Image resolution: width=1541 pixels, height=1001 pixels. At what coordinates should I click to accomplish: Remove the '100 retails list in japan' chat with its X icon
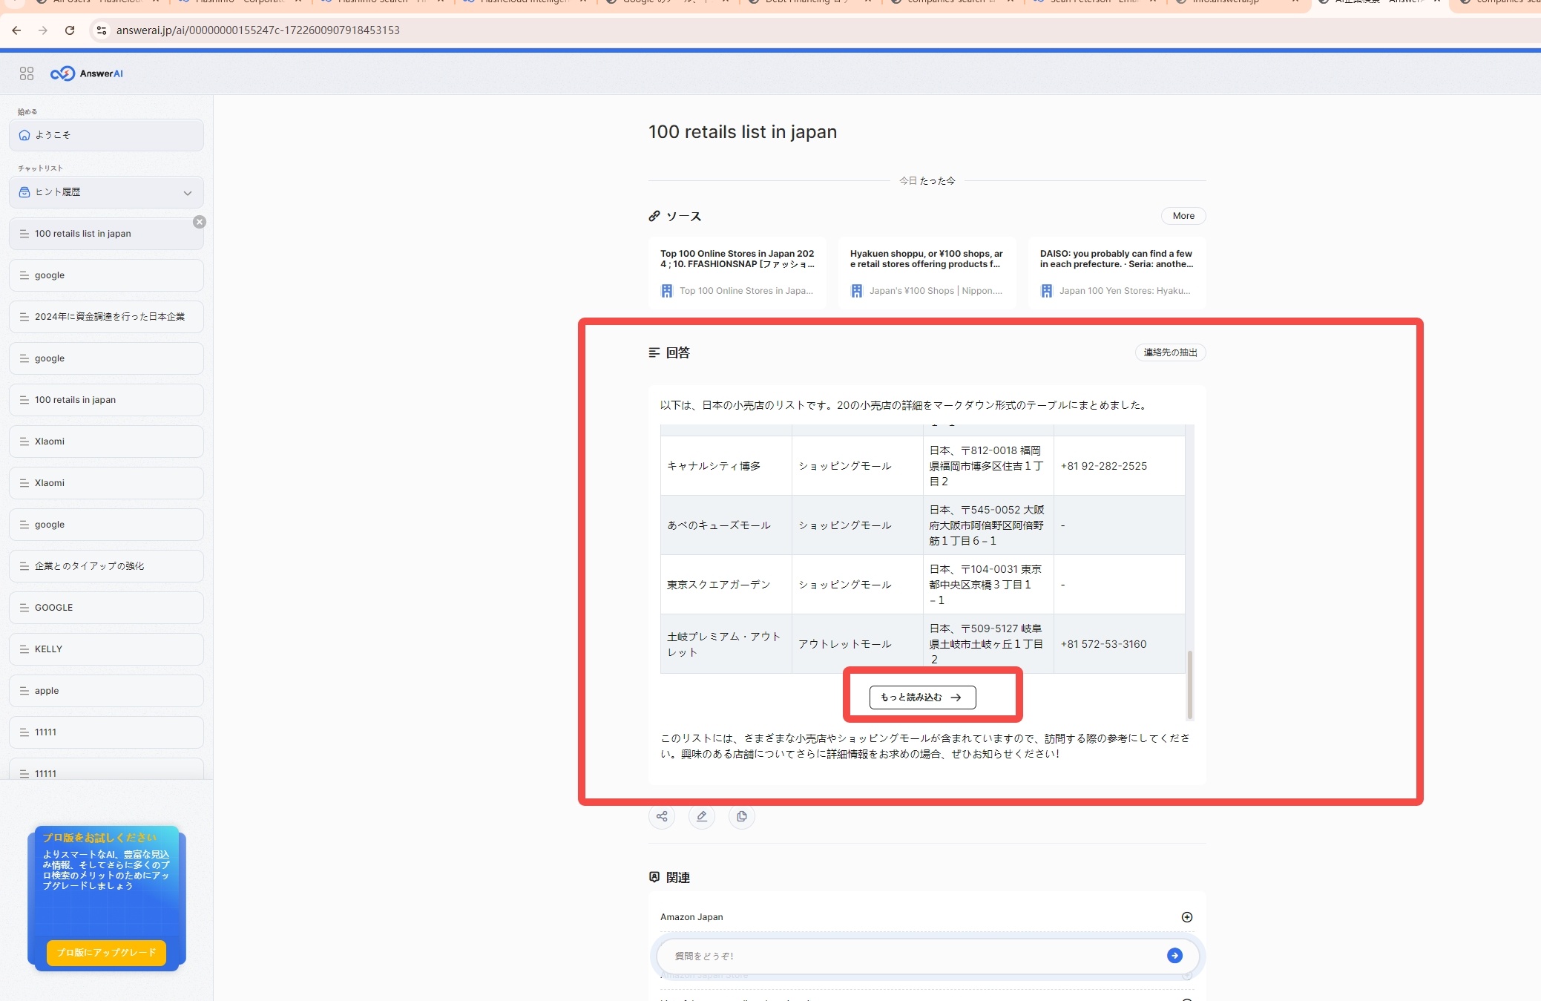coord(200,222)
